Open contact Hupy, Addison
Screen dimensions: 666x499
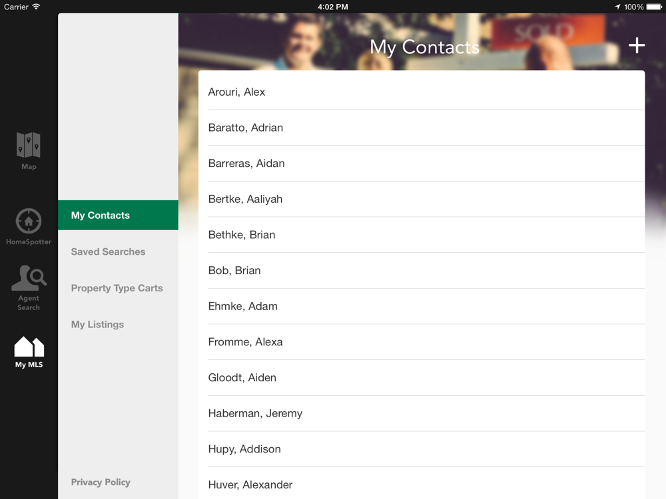tap(422, 448)
